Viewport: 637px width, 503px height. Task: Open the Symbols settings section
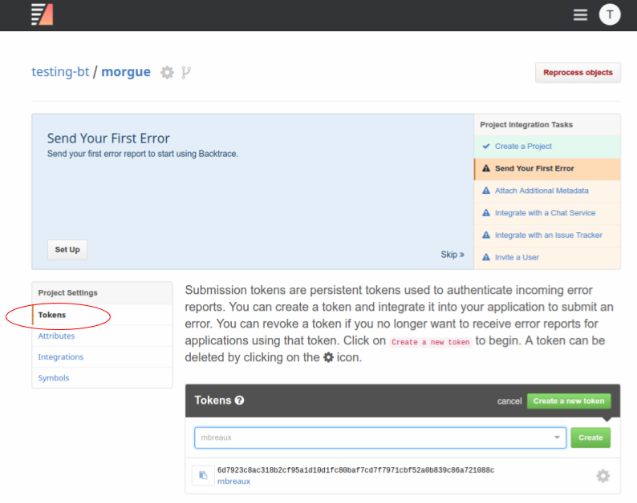coord(53,377)
